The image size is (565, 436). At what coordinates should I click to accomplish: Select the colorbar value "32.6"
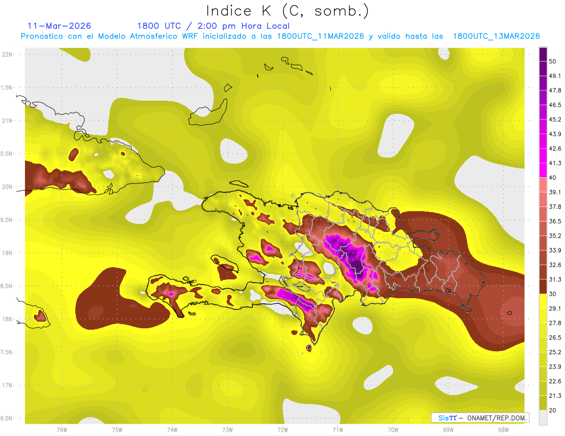pos(555,265)
